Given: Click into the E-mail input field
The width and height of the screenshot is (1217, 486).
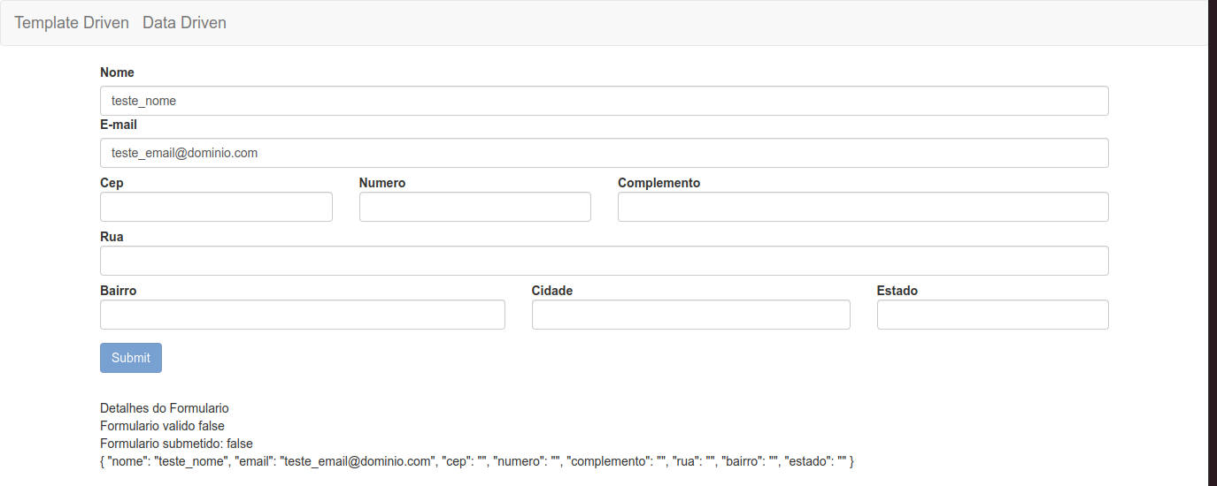Looking at the screenshot, I should pyautogui.click(x=605, y=153).
